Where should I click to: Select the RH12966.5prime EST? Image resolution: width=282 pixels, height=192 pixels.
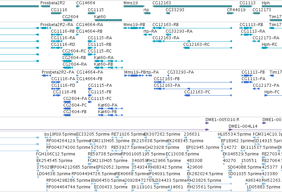point(149,164)
